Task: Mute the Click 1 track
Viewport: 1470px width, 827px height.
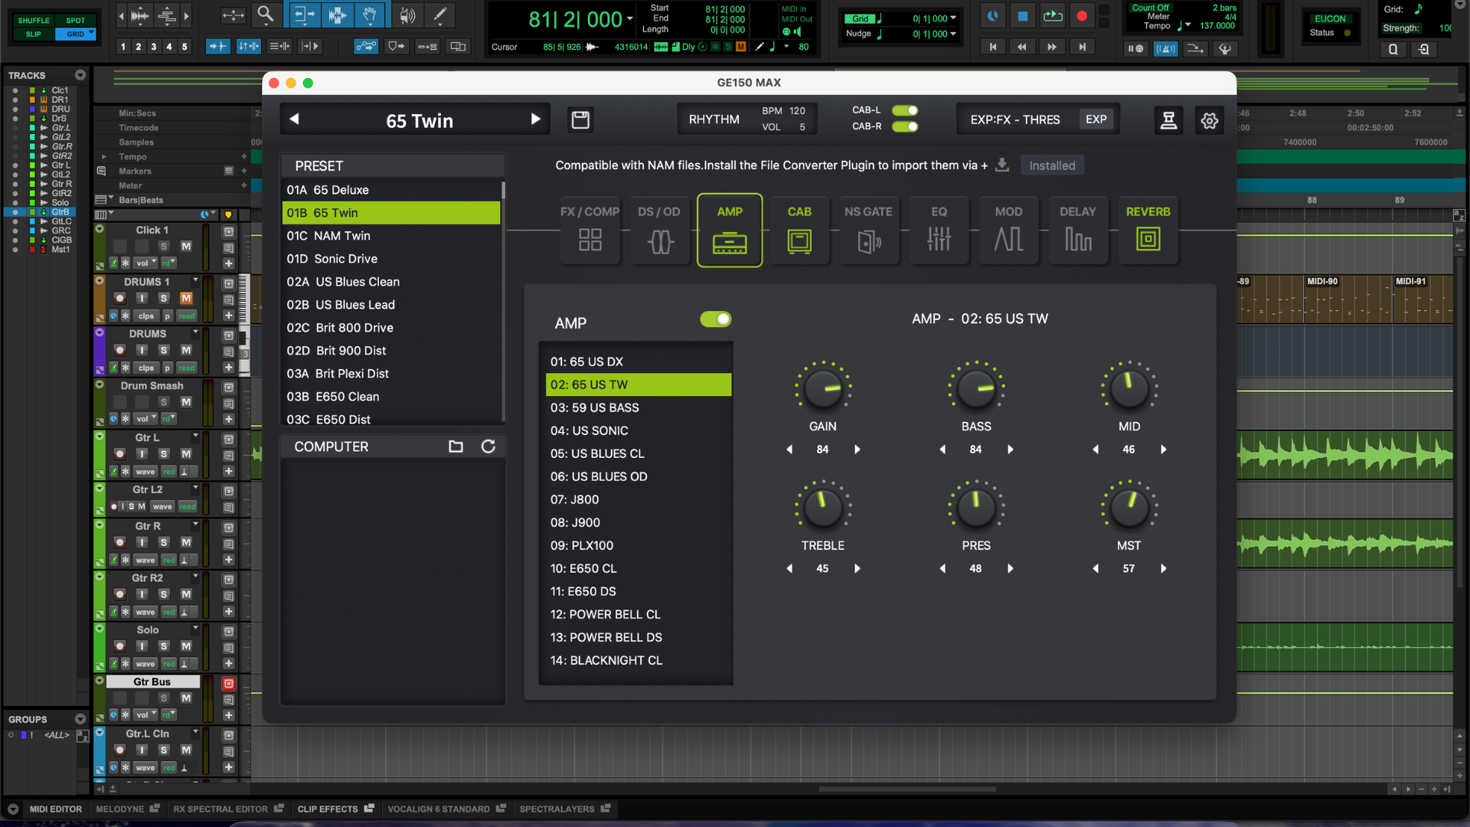Action: pyautogui.click(x=186, y=247)
